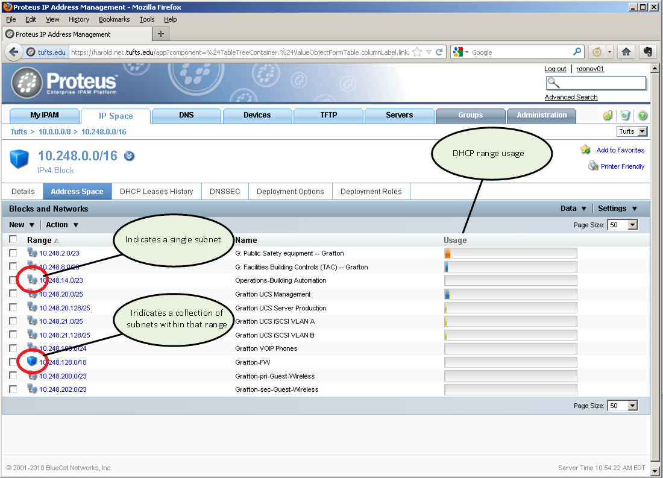Click the toolbar icon right of home
Image resolution: width=663 pixels, height=478 pixels.
647,52
